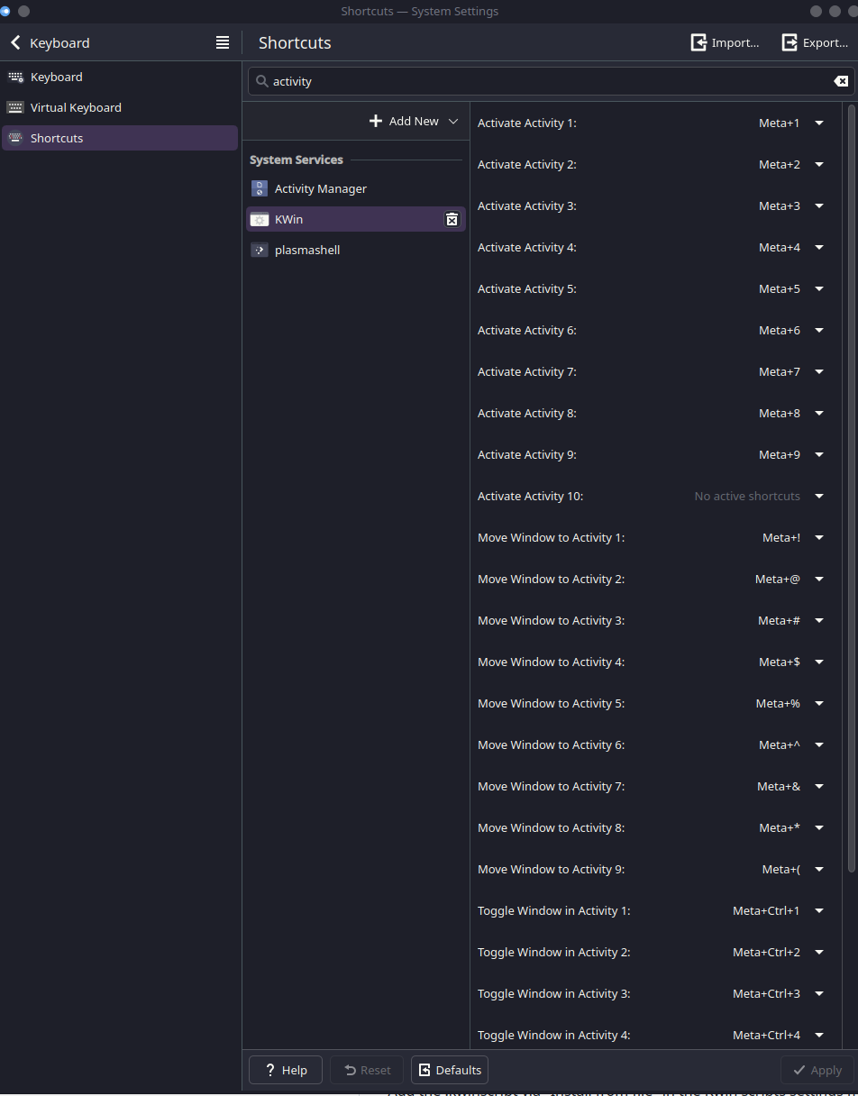The width and height of the screenshot is (858, 1096).
Task: Clear the search field text
Action: pyautogui.click(x=841, y=81)
